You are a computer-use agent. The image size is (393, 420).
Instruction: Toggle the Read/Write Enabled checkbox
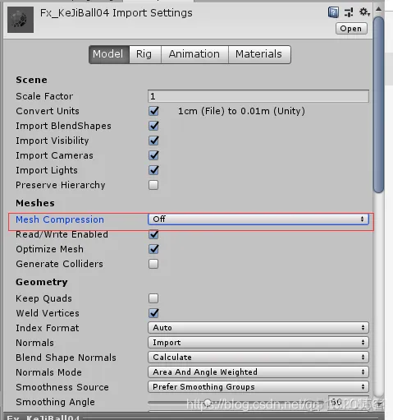pyautogui.click(x=153, y=234)
